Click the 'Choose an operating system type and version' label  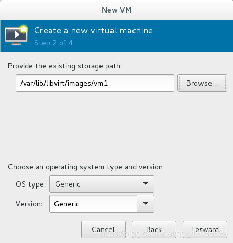(85, 167)
